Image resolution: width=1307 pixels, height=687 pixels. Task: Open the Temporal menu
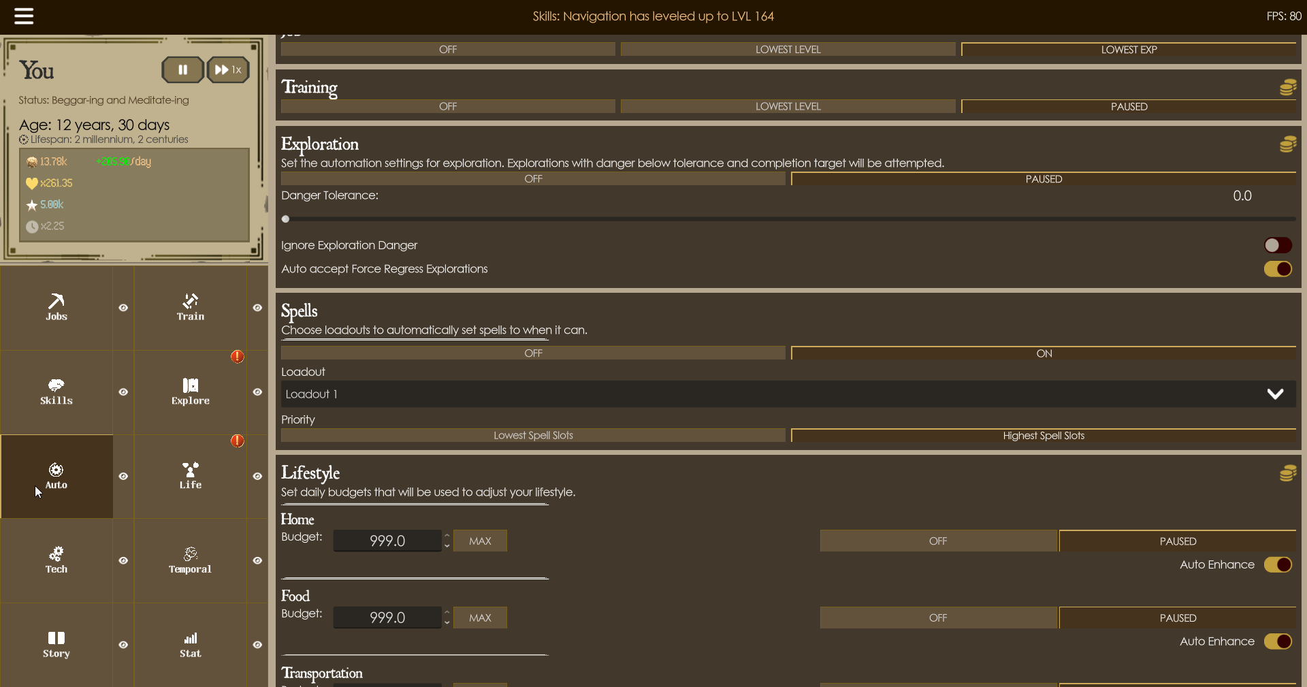[x=191, y=560]
